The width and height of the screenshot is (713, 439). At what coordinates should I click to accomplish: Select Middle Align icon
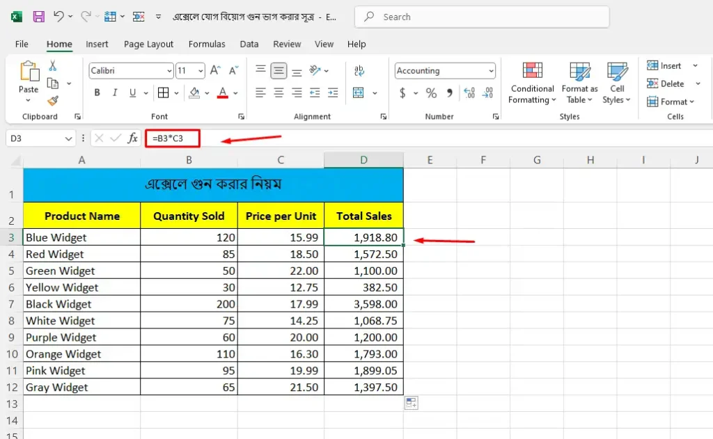click(x=279, y=70)
